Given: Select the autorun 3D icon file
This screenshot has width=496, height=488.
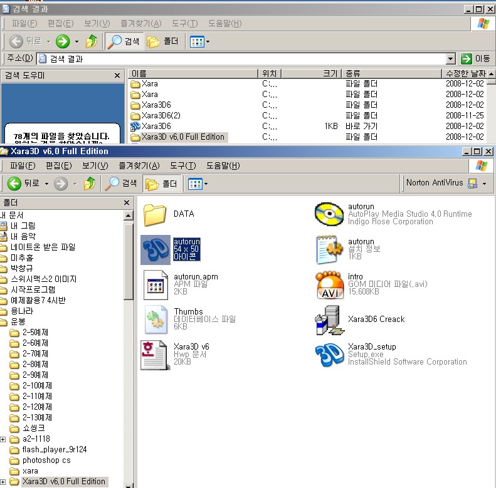Looking at the screenshot, I should tap(156, 250).
